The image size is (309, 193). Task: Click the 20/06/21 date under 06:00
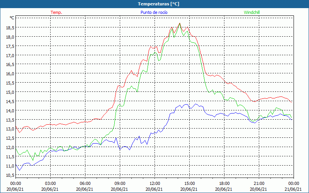(85, 189)
